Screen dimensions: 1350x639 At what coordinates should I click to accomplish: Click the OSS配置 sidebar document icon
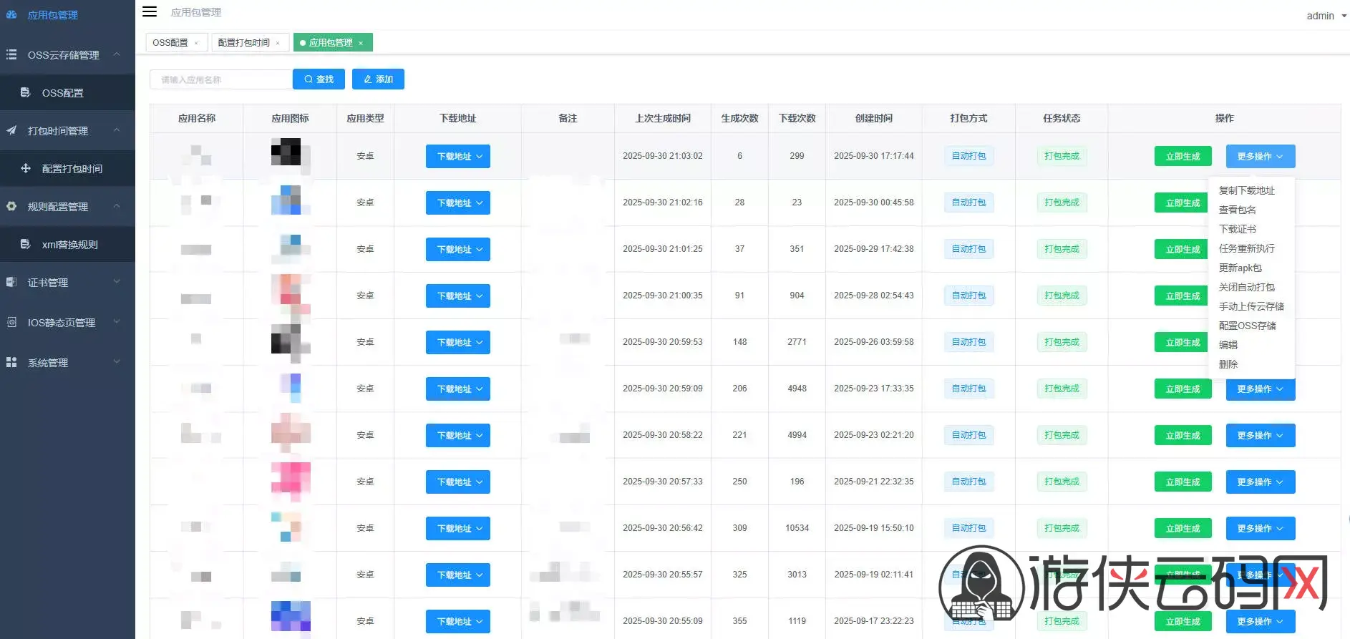pyautogui.click(x=25, y=92)
